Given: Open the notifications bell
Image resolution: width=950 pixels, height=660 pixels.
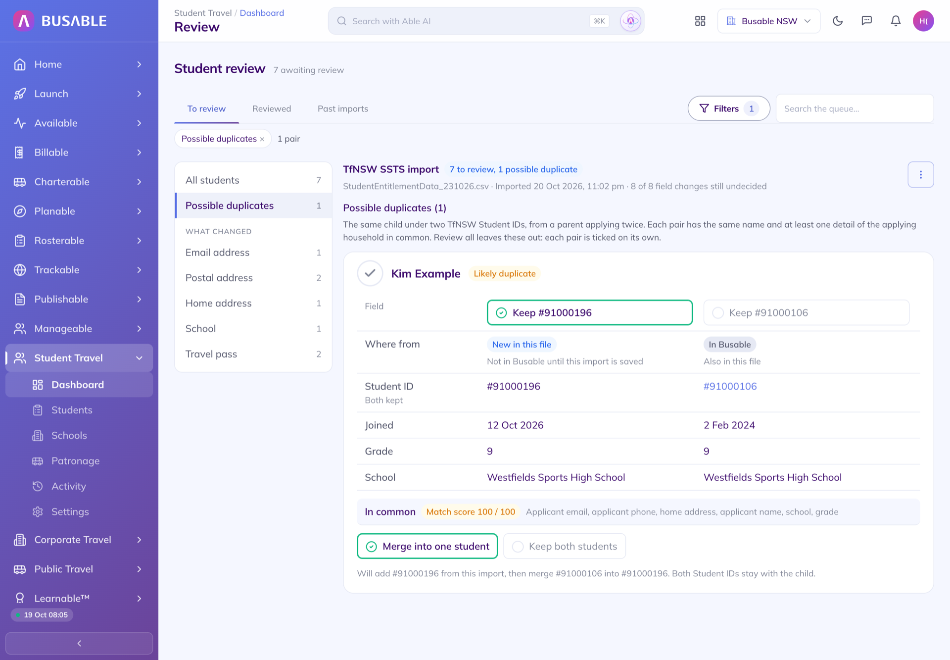Looking at the screenshot, I should pos(896,21).
